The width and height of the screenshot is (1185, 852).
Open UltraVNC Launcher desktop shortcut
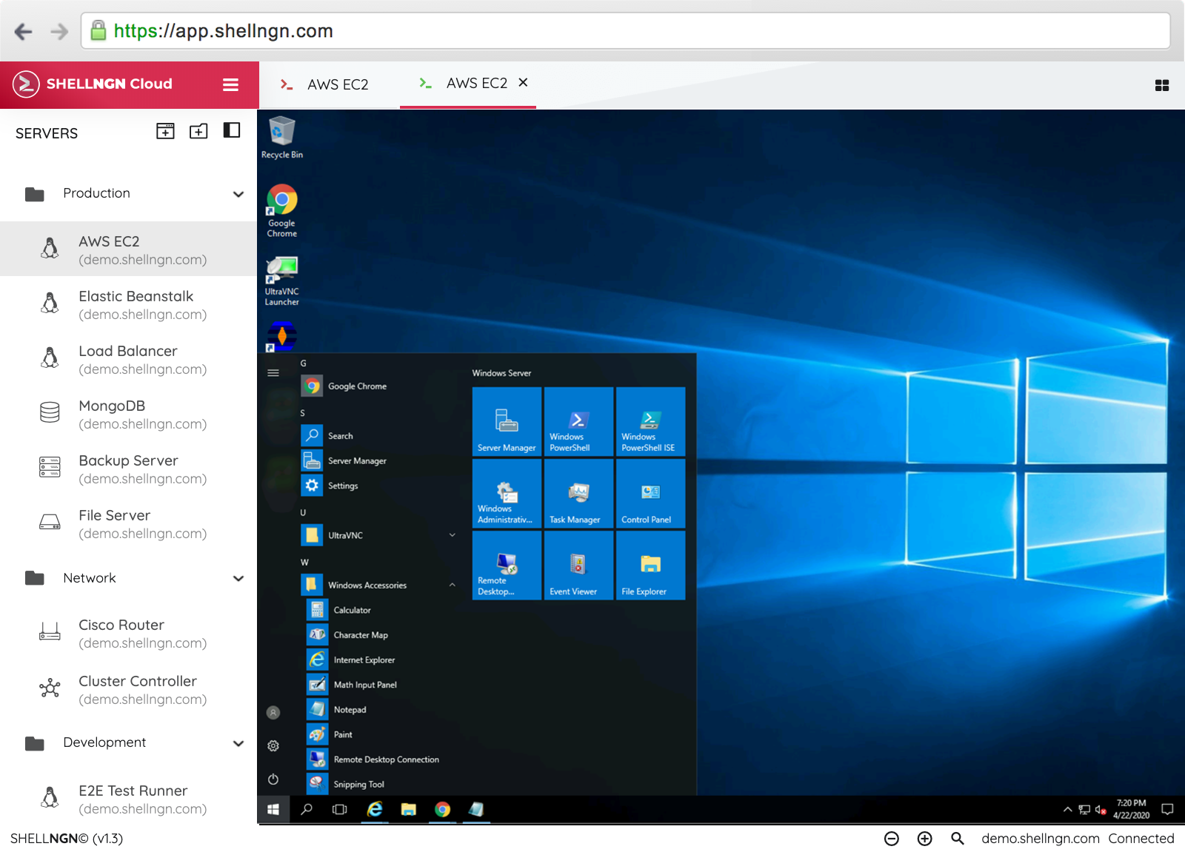click(282, 281)
